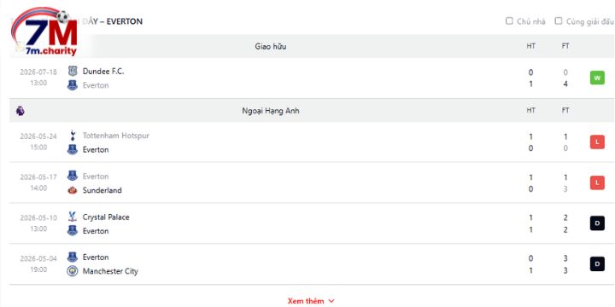Open the Tottenham Hotspur team name
The height and width of the screenshot is (307, 615).
pos(115,136)
